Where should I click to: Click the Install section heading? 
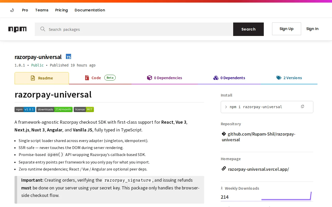(x=226, y=95)
